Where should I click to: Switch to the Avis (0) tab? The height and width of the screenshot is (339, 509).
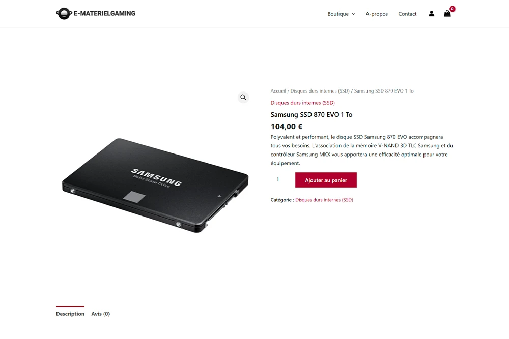tap(101, 314)
